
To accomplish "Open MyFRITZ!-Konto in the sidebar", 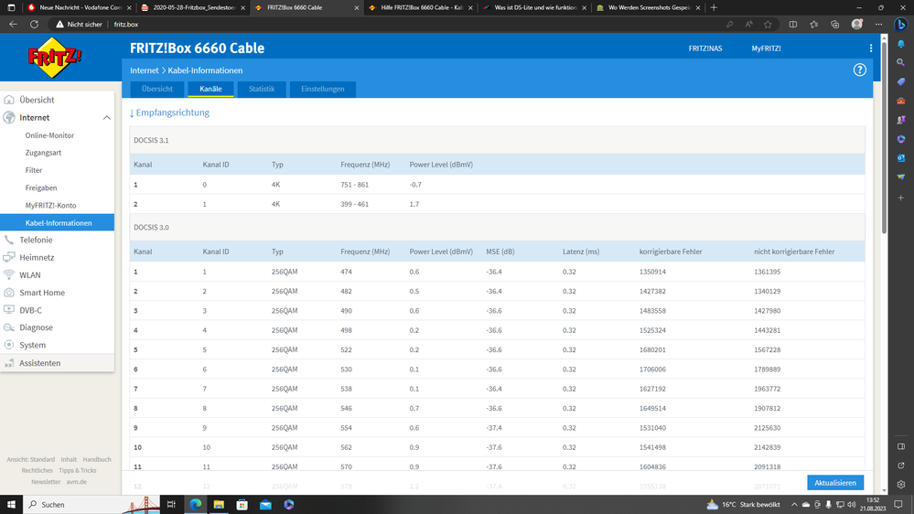I will point(50,205).
